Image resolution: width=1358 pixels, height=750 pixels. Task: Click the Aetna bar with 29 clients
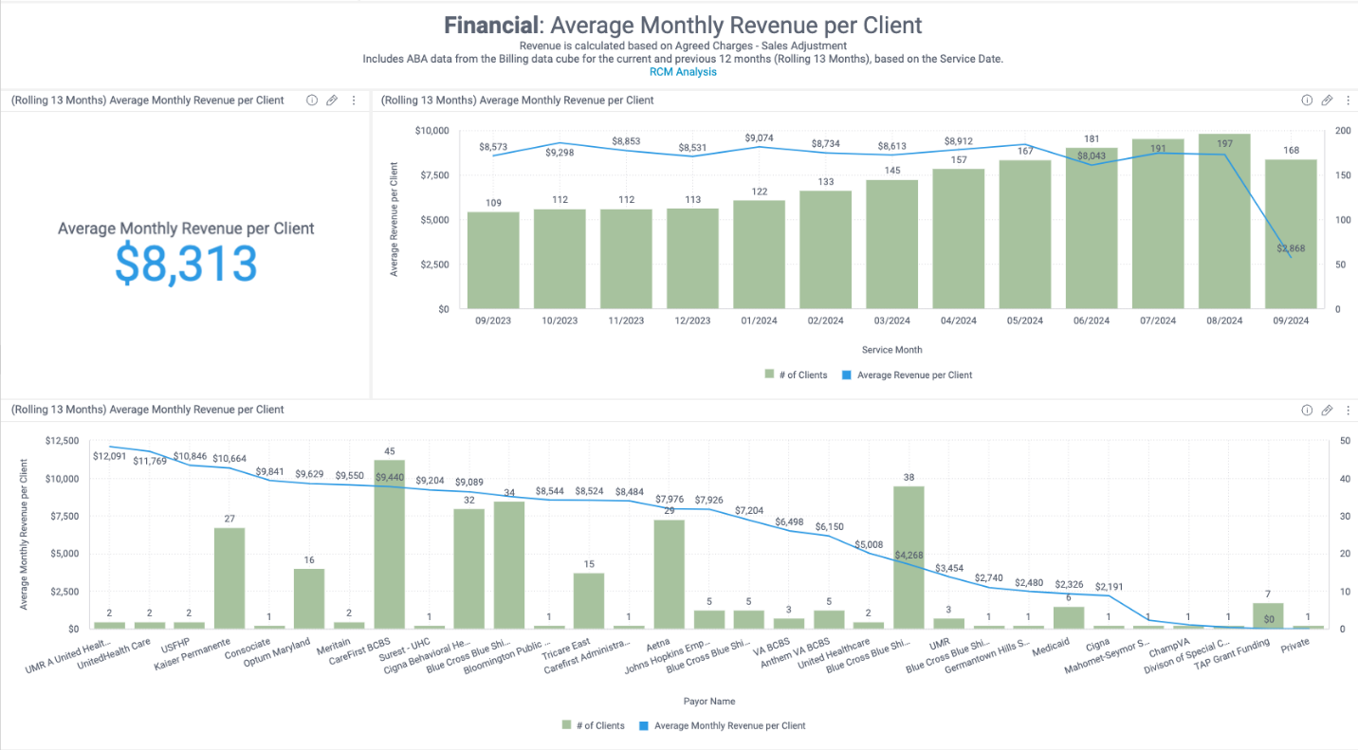pyautogui.click(x=669, y=575)
